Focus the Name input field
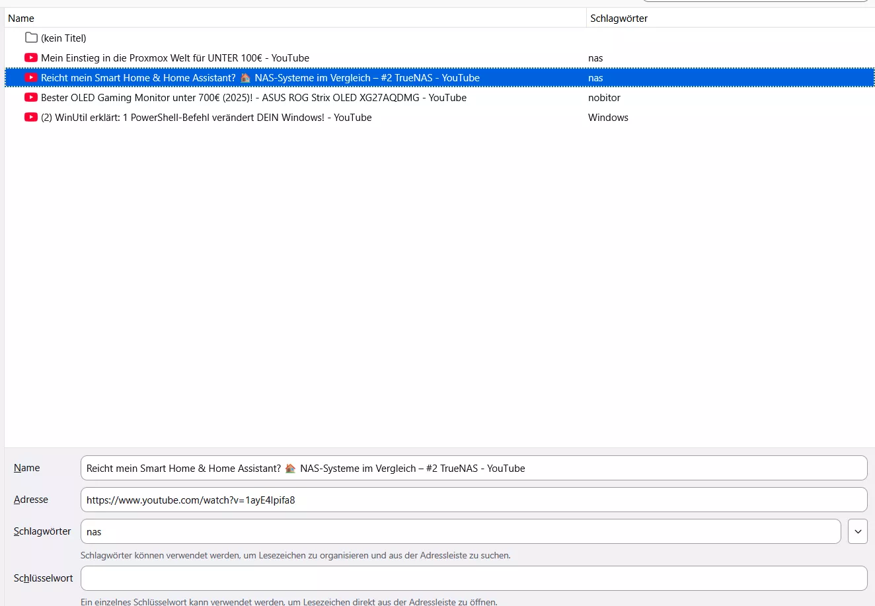The height and width of the screenshot is (606, 875). pos(474,468)
